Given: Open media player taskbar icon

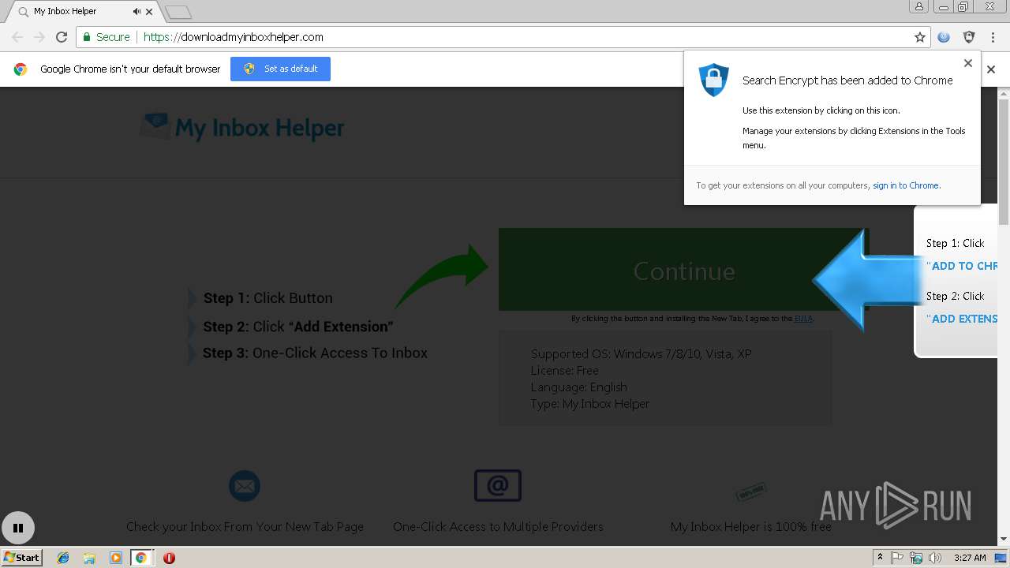Looking at the screenshot, I should coord(116,558).
